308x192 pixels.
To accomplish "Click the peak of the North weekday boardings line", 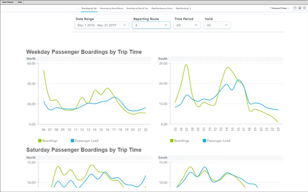I will [x=43, y=70].
